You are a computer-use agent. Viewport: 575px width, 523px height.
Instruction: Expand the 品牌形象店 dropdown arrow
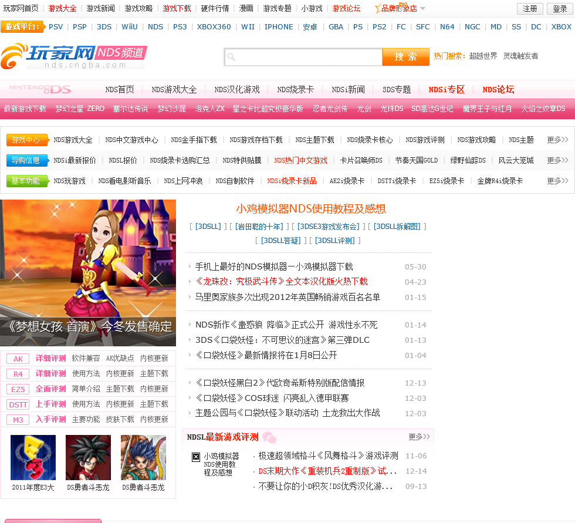pos(422,8)
